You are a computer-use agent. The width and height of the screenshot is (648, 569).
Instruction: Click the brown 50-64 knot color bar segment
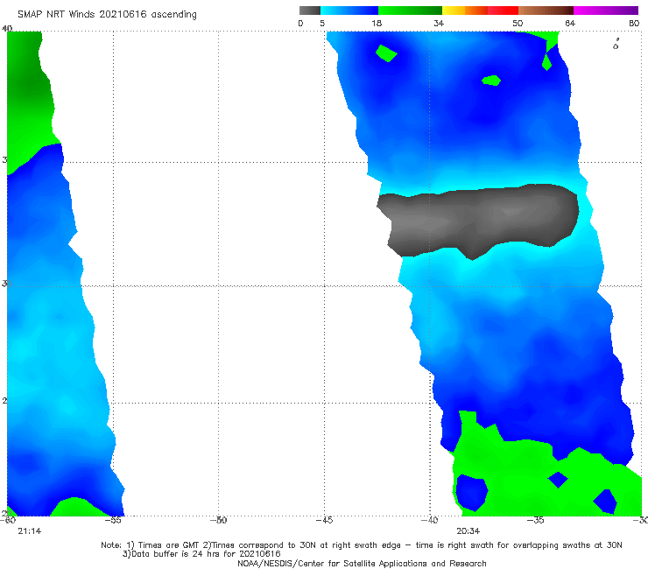pyautogui.click(x=546, y=11)
